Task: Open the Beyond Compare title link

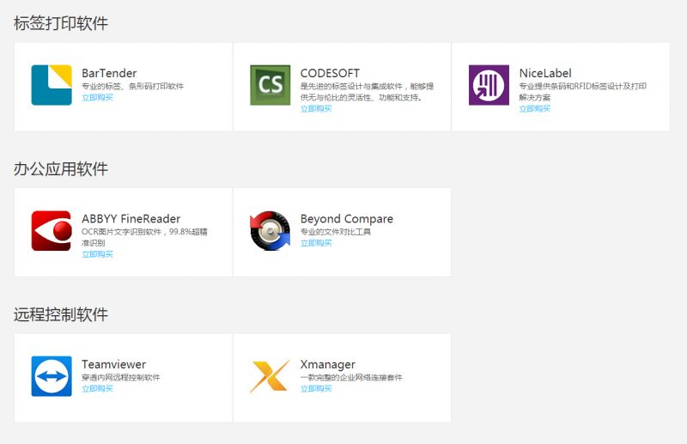Action: pyautogui.click(x=347, y=219)
